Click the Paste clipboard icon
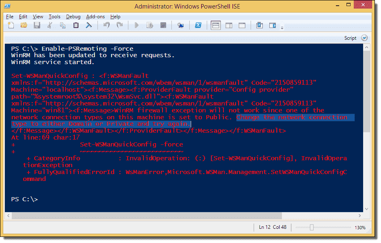Viewport: 381px width, 243px height. tap(76, 25)
